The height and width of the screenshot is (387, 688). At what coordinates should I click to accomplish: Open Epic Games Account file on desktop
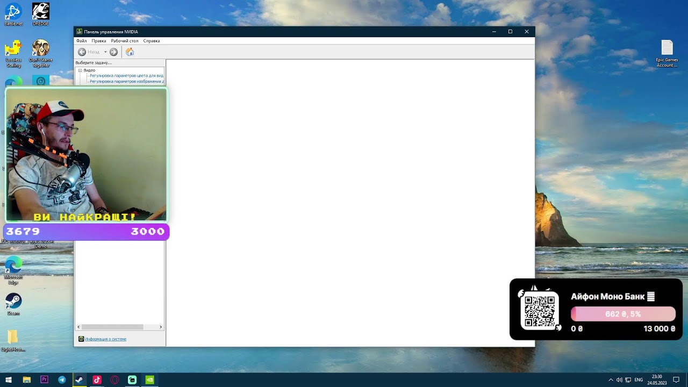667,54
